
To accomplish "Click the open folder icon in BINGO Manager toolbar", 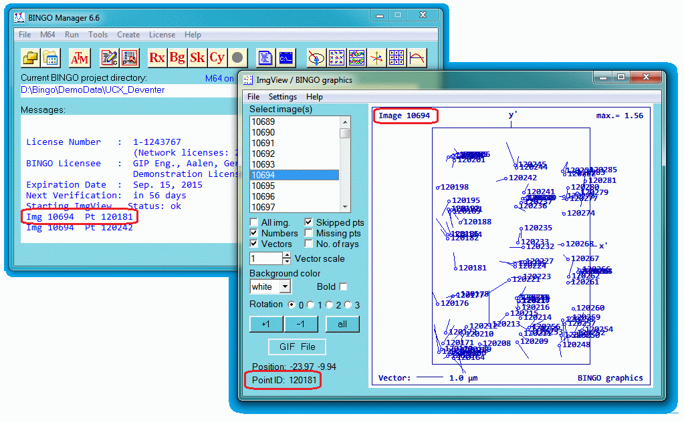I will point(31,58).
